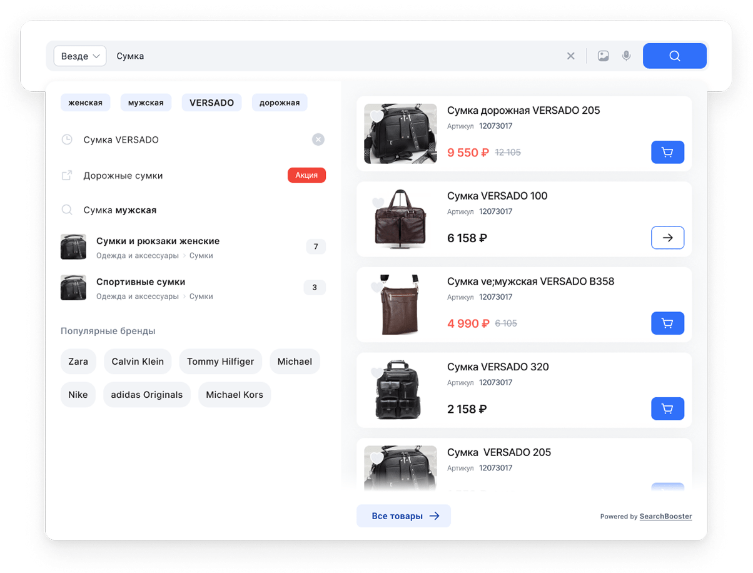Image resolution: width=753 pixels, height=573 pixels.
Task: Click the magnifier icon beside 'Сумка мужская'
Action: (67, 210)
